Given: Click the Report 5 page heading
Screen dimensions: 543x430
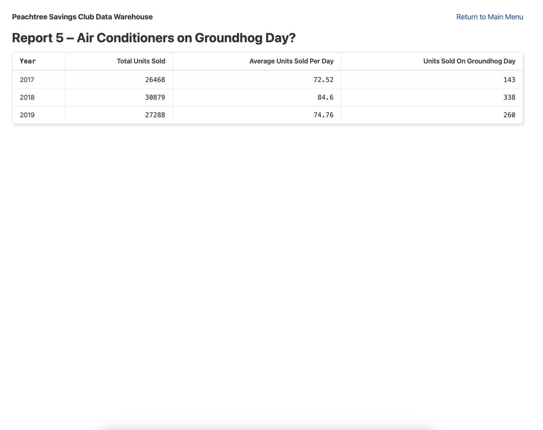Looking at the screenshot, I should click(153, 38).
